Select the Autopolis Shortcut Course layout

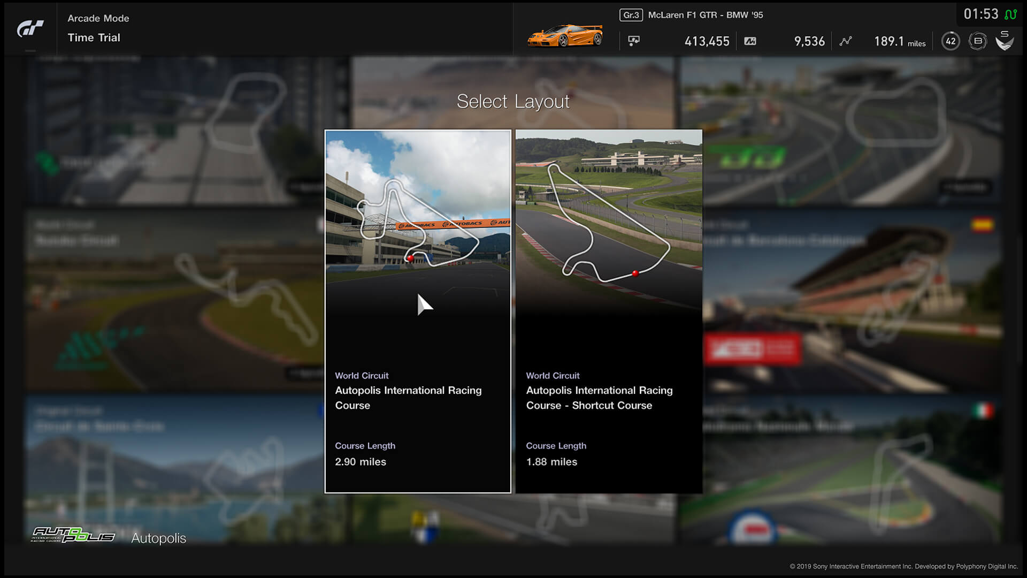coord(609,310)
